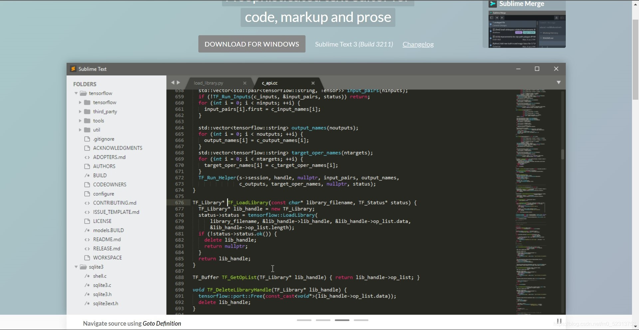Click the Download for Windows button
639x330 pixels.
click(252, 44)
